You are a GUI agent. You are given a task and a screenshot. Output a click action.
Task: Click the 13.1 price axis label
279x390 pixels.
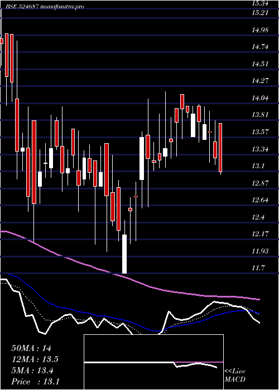258,166
